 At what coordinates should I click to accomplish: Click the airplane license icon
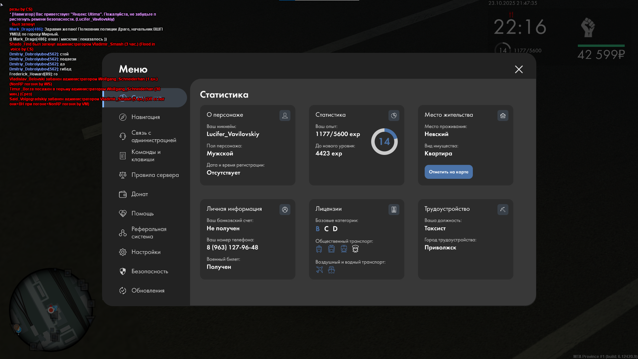(x=319, y=270)
